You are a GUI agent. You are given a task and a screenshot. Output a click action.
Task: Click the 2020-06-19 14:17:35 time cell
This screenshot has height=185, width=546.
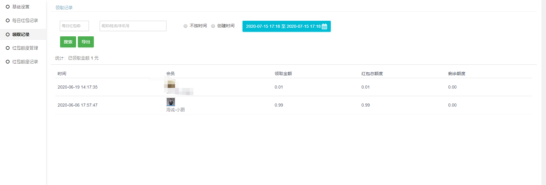[x=78, y=87]
